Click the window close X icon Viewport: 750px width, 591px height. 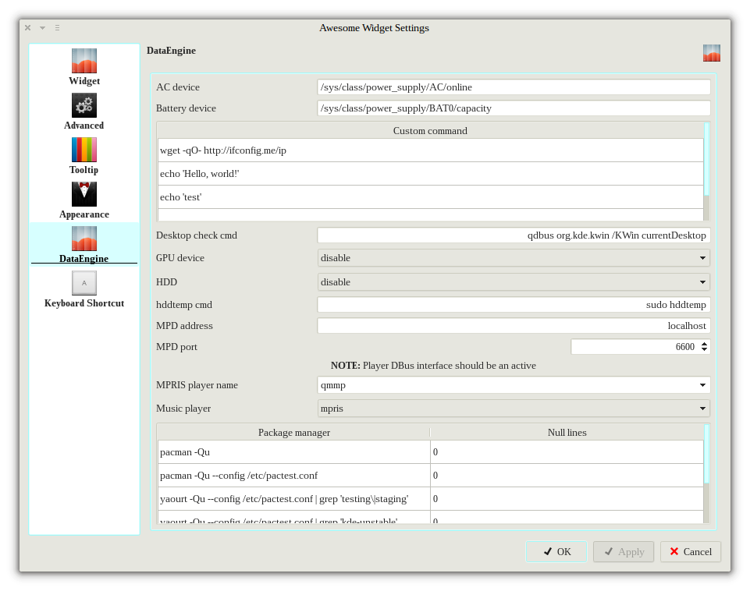28,27
